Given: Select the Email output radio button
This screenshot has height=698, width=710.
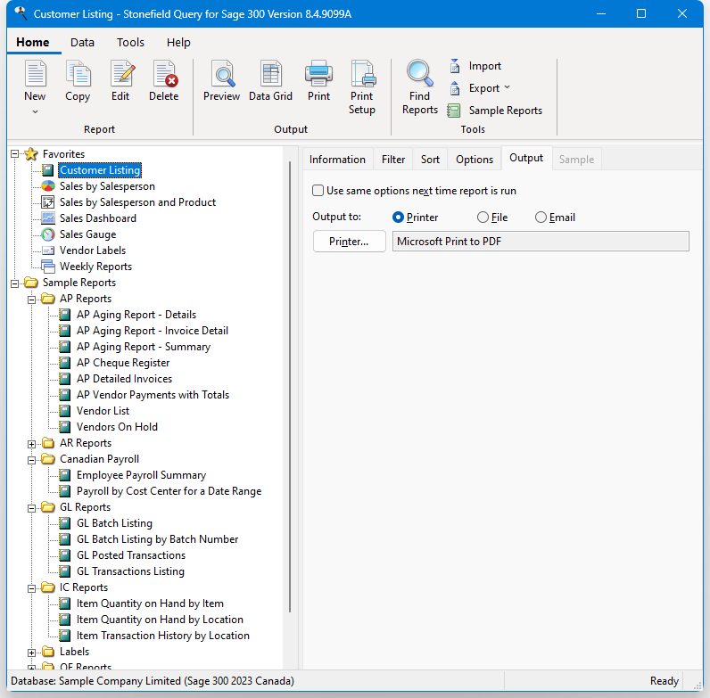Looking at the screenshot, I should tap(541, 218).
